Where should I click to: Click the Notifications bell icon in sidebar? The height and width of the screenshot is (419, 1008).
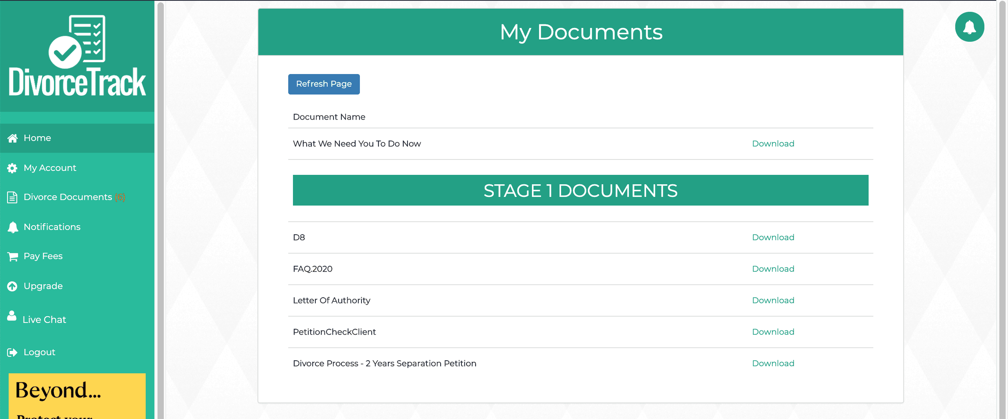13,227
